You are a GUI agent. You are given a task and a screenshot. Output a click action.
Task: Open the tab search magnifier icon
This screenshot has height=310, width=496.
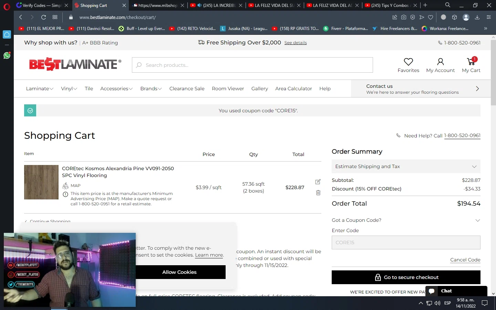pos(447,5)
